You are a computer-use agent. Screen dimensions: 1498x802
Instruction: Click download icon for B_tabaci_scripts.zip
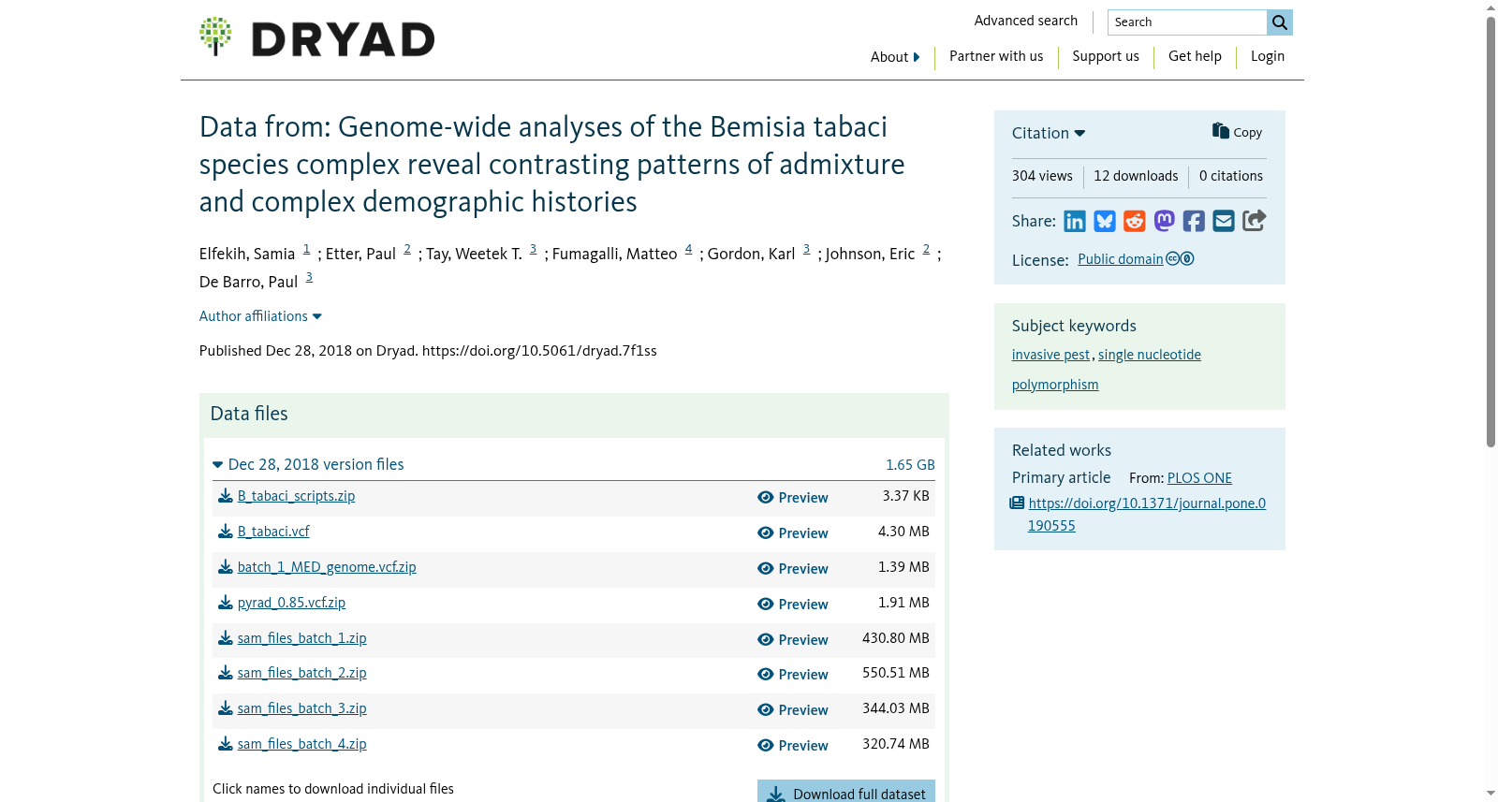click(x=226, y=496)
